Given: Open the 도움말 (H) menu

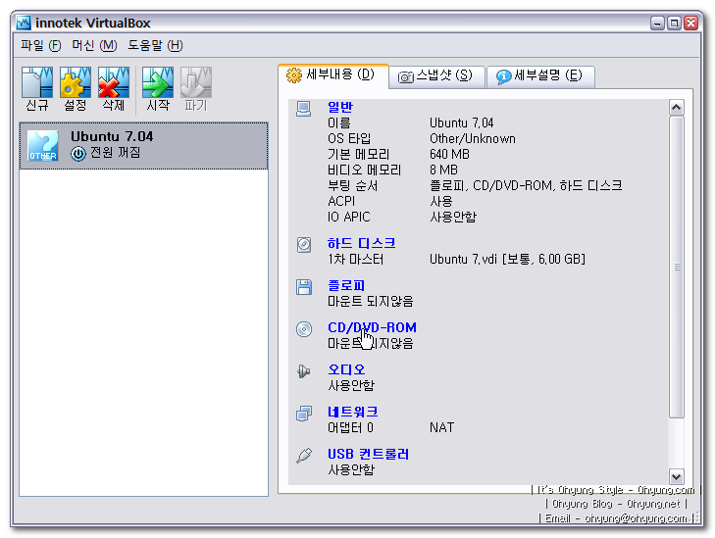Looking at the screenshot, I should coord(155,45).
